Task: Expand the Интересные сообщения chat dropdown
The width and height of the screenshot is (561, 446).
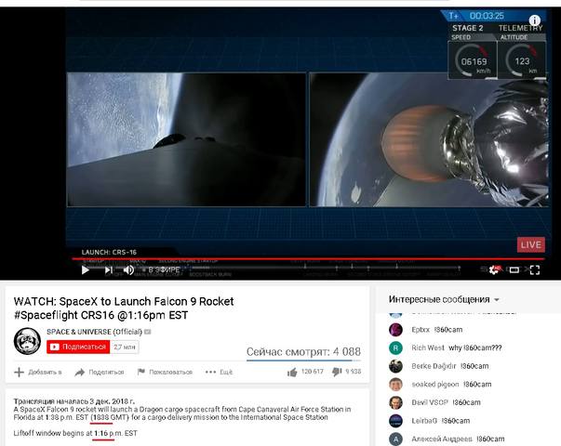Action: (x=497, y=300)
